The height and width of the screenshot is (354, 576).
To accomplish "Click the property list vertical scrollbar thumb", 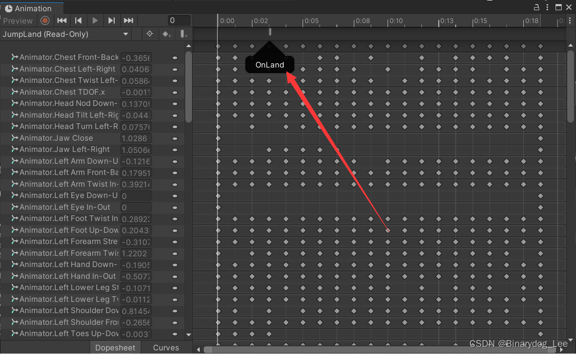I will [x=188, y=86].
